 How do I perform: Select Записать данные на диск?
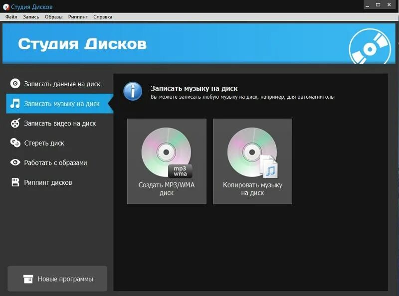point(60,84)
